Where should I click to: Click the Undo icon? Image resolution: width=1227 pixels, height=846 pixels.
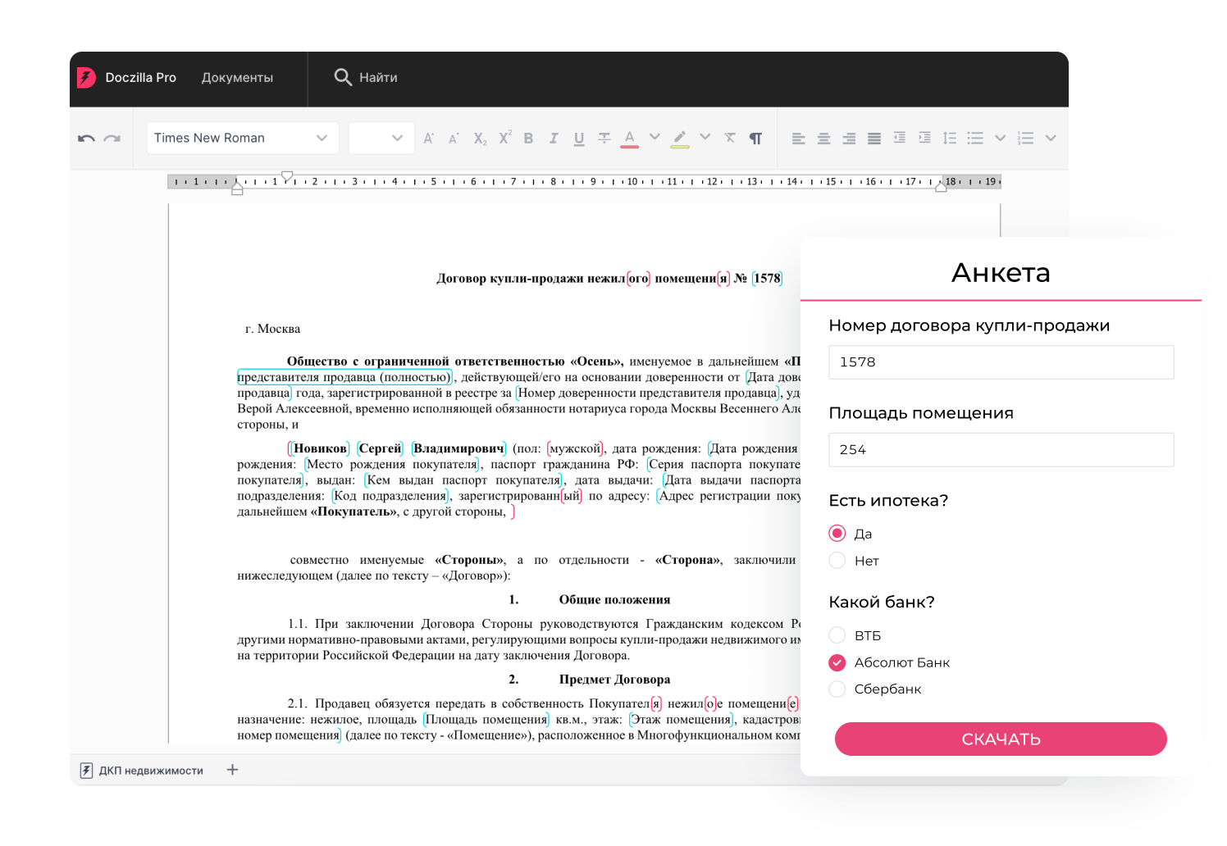click(86, 138)
